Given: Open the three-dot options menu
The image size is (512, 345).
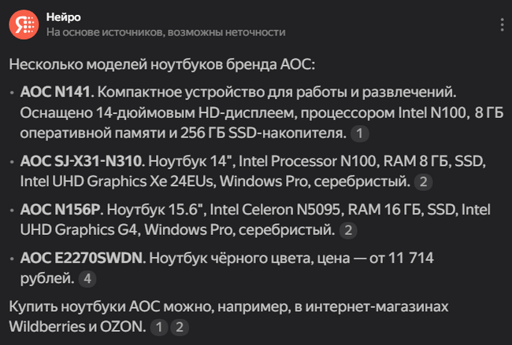Looking at the screenshot, I should click(503, 25).
